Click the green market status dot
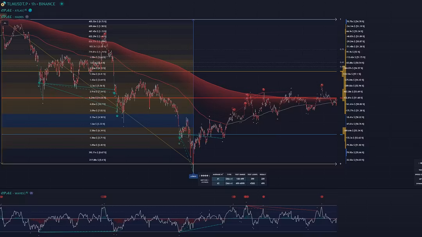This screenshot has height=237, width=422. 61,4
